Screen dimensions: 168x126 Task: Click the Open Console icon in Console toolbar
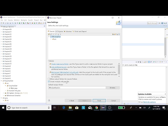pyautogui.click(x=160, y=62)
